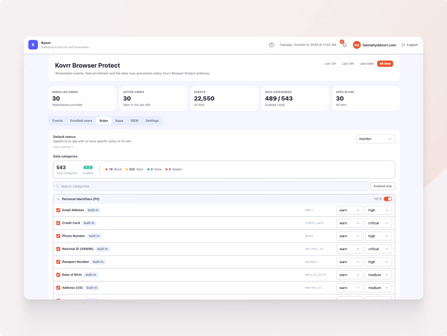This screenshot has width=447, height=336.
Task: Click the national_id identifier text
Action: [x=314, y=249]
